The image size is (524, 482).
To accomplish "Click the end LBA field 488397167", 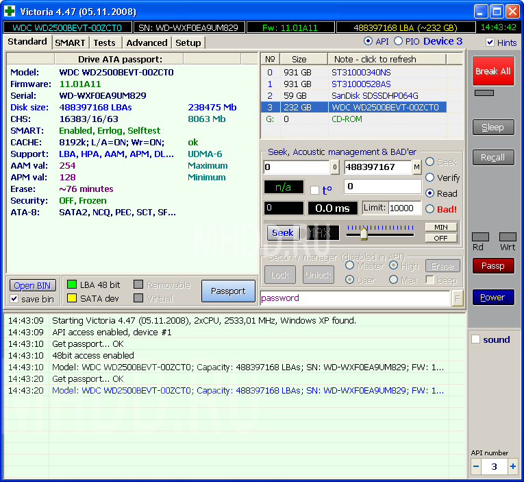I will pyautogui.click(x=378, y=167).
